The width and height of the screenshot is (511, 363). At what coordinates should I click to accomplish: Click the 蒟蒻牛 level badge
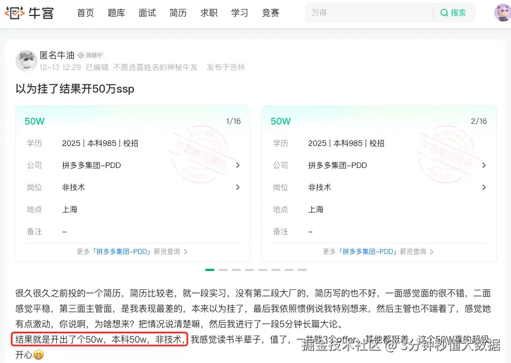coord(90,56)
